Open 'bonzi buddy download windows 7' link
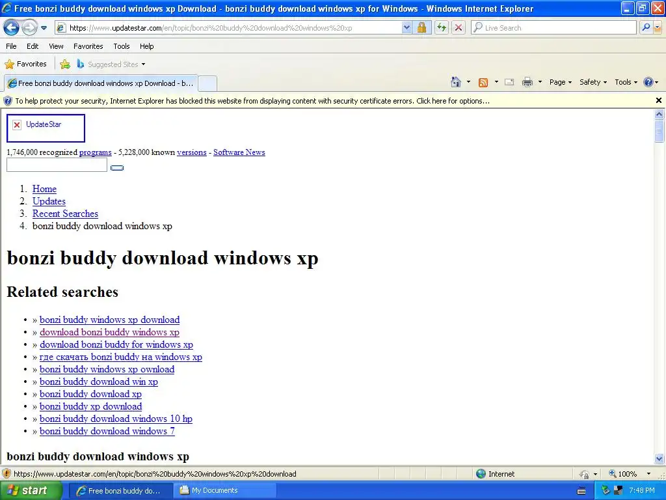 click(107, 431)
